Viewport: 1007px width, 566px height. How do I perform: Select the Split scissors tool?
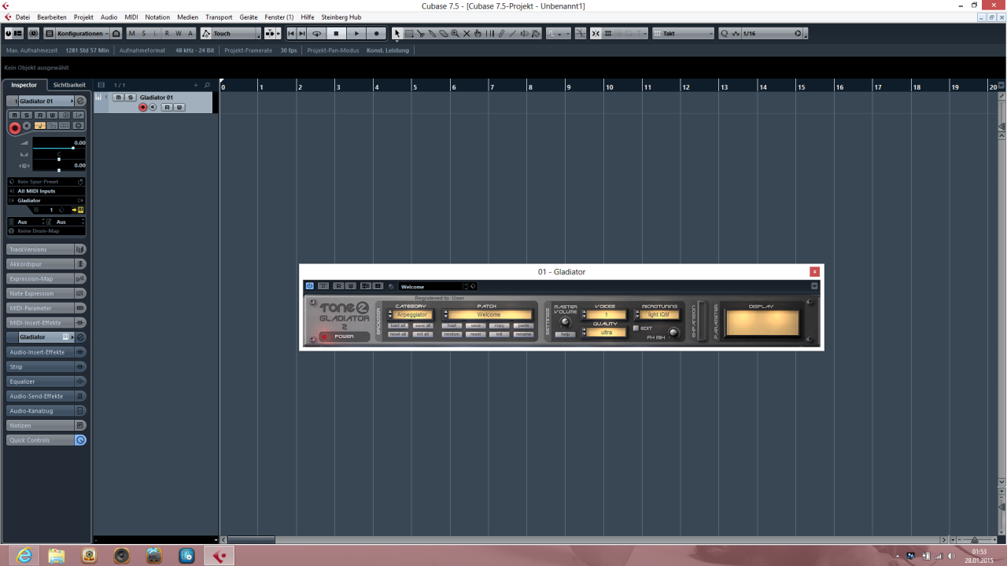(421, 34)
